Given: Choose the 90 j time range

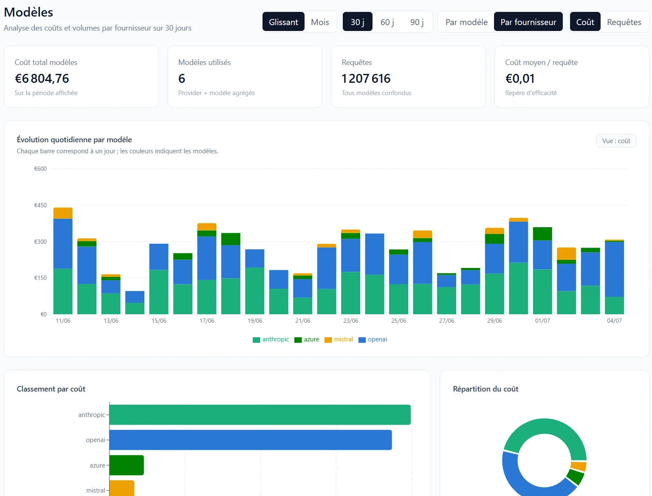Looking at the screenshot, I should (x=417, y=22).
